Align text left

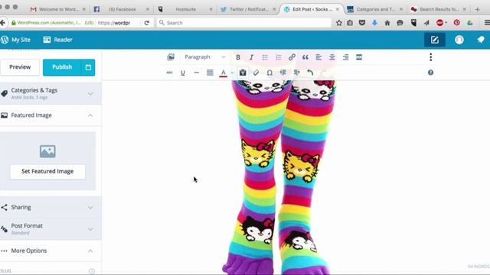[x=318, y=57]
